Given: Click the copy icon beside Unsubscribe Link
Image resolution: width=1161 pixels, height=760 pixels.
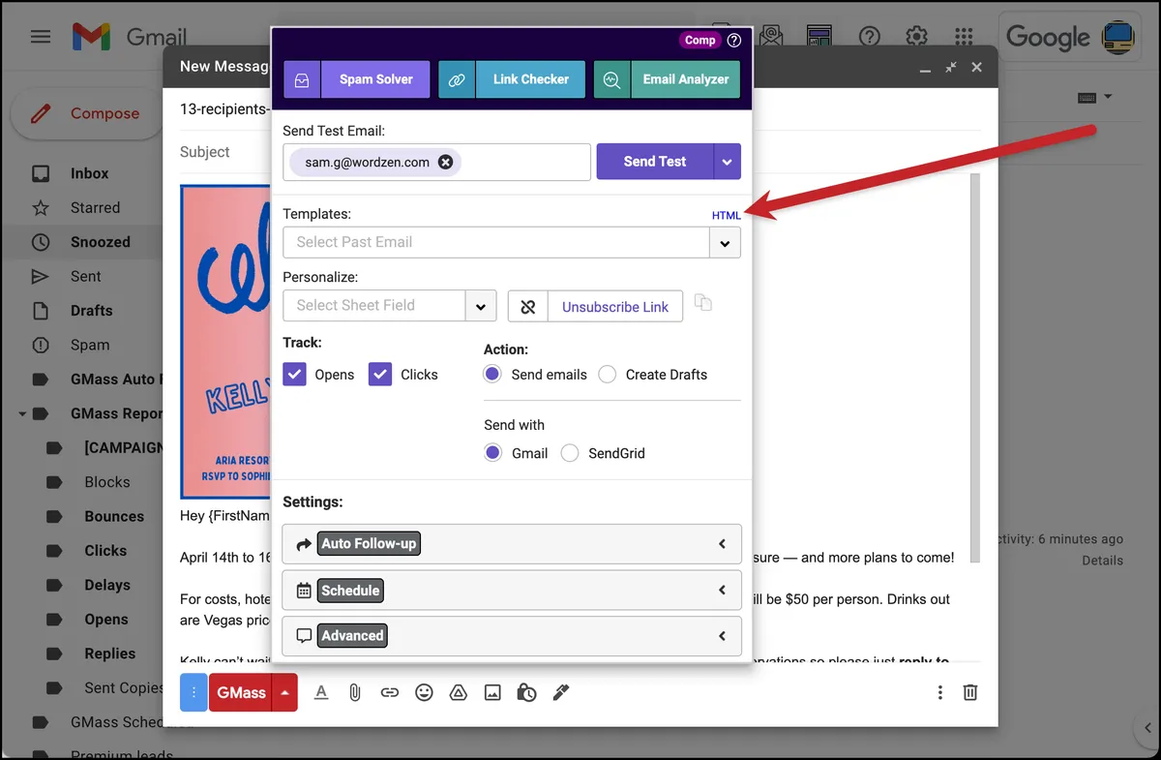Looking at the screenshot, I should tap(703, 303).
